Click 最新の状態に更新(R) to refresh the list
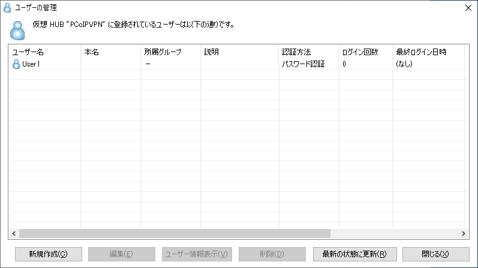Viewport: 478px width, 268px height. 355,254
